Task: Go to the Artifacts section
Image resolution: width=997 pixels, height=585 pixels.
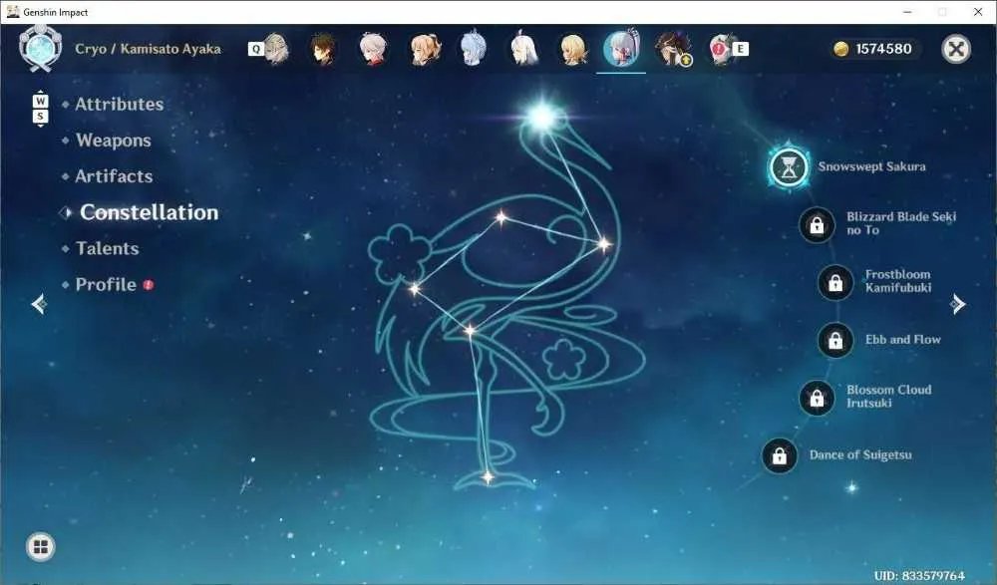Action: pos(114,176)
